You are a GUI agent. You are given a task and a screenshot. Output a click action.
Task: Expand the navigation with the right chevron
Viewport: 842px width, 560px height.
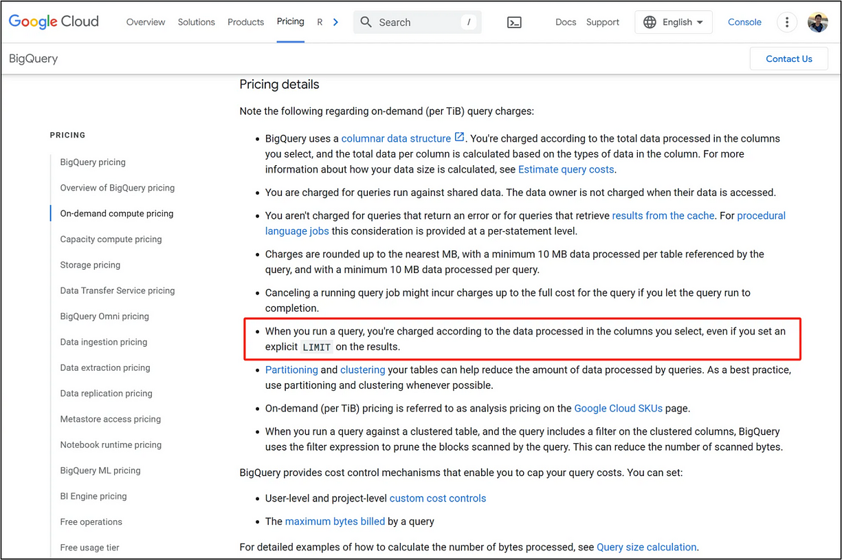click(335, 22)
